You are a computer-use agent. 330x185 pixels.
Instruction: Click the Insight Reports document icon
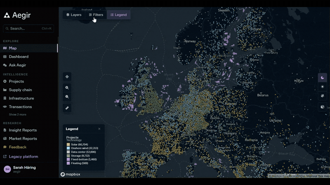click(x=5, y=130)
